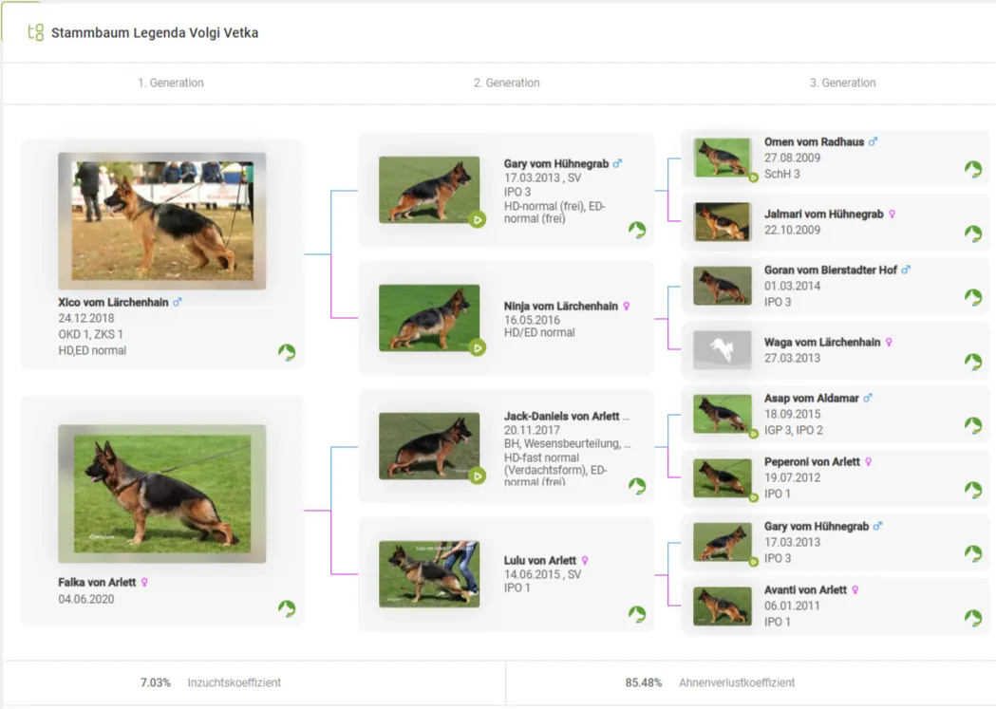Click pedigree icon in Lulu von Arlett card
The height and width of the screenshot is (709, 996).
[x=637, y=614]
